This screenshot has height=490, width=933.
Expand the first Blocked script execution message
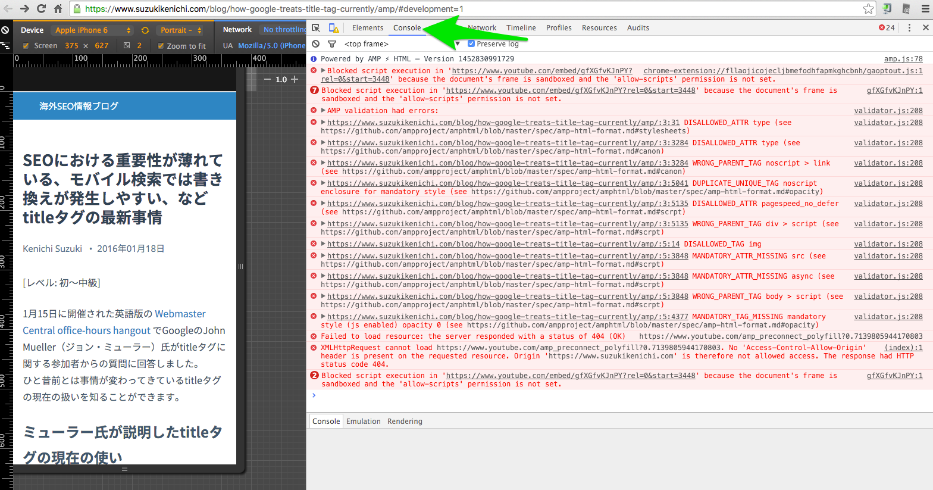click(323, 70)
